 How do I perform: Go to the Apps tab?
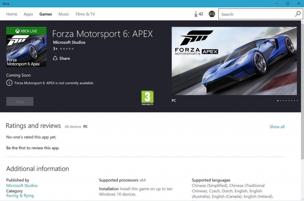[x=28, y=14]
